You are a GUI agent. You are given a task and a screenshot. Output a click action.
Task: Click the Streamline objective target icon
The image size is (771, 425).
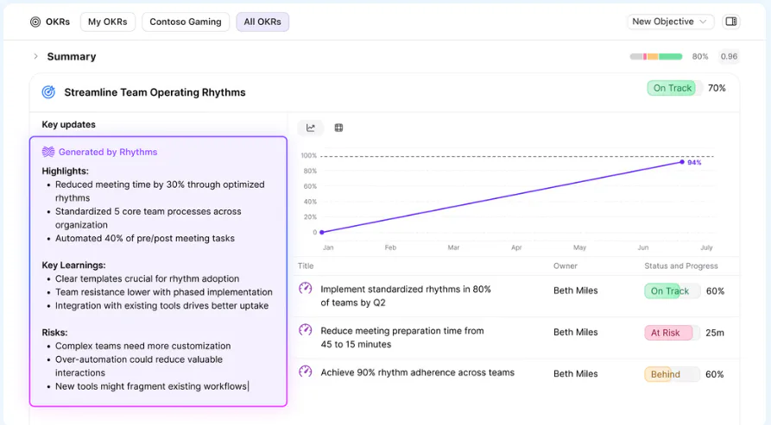pos(48,91)
